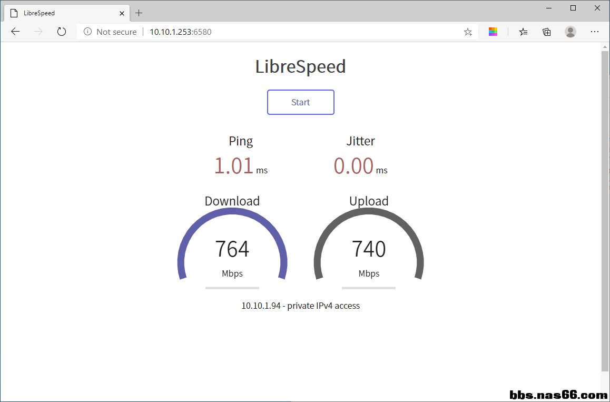Maximize the browser window
Viewport: 610px width, 402px height.
573,8
